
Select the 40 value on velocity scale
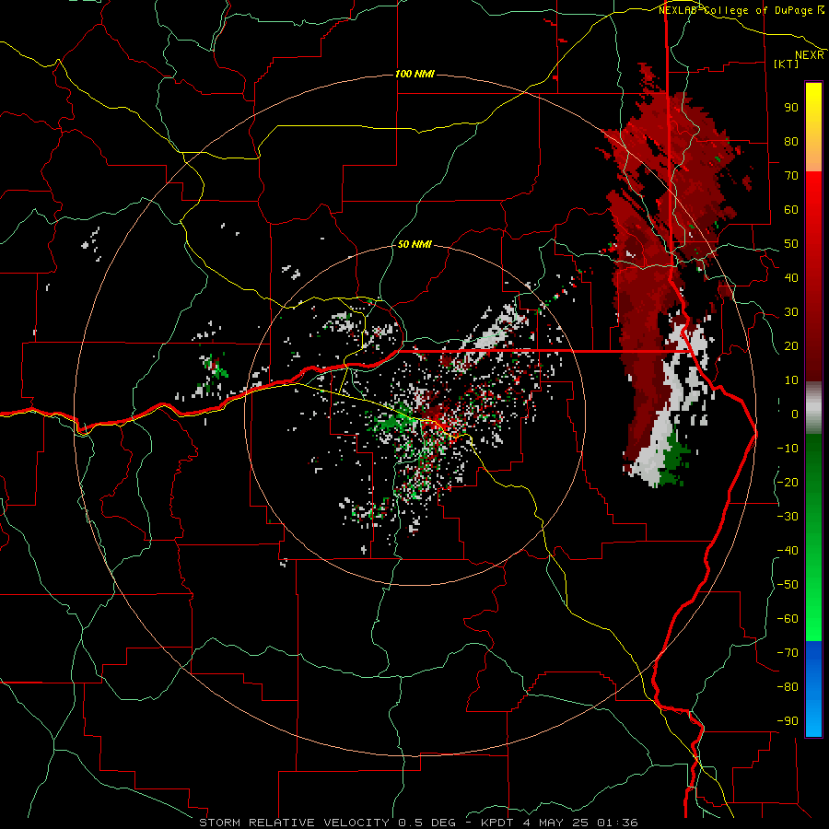pyautogui.click(x=791, y=277)
